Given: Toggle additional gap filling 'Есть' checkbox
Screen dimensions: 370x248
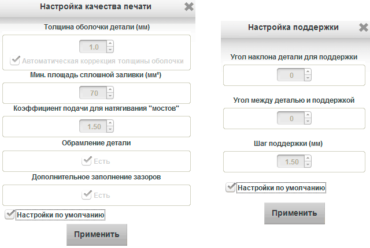Looking at the screenshot, I should pos(87,195).
